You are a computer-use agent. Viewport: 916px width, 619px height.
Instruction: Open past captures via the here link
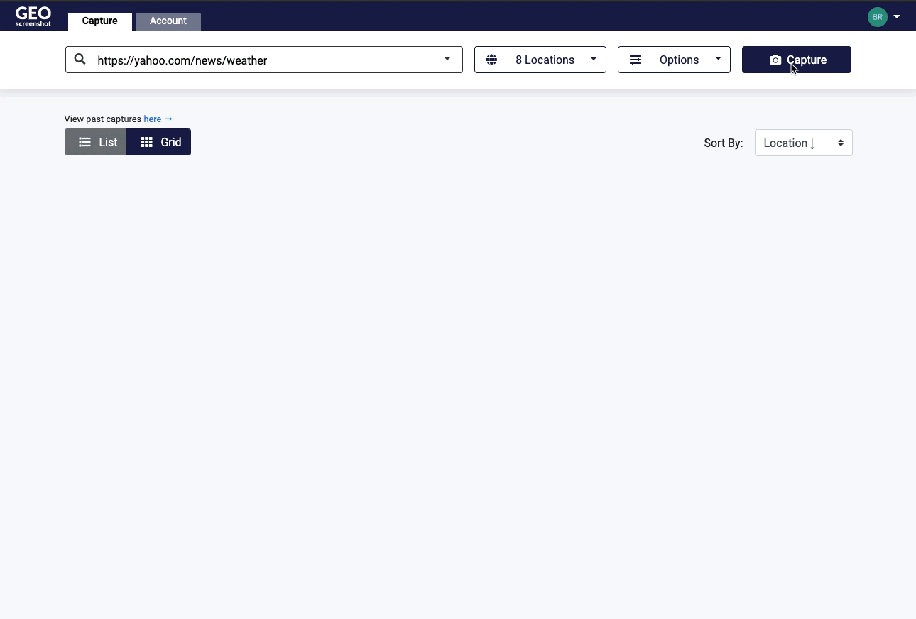click(x=152, y=119)
